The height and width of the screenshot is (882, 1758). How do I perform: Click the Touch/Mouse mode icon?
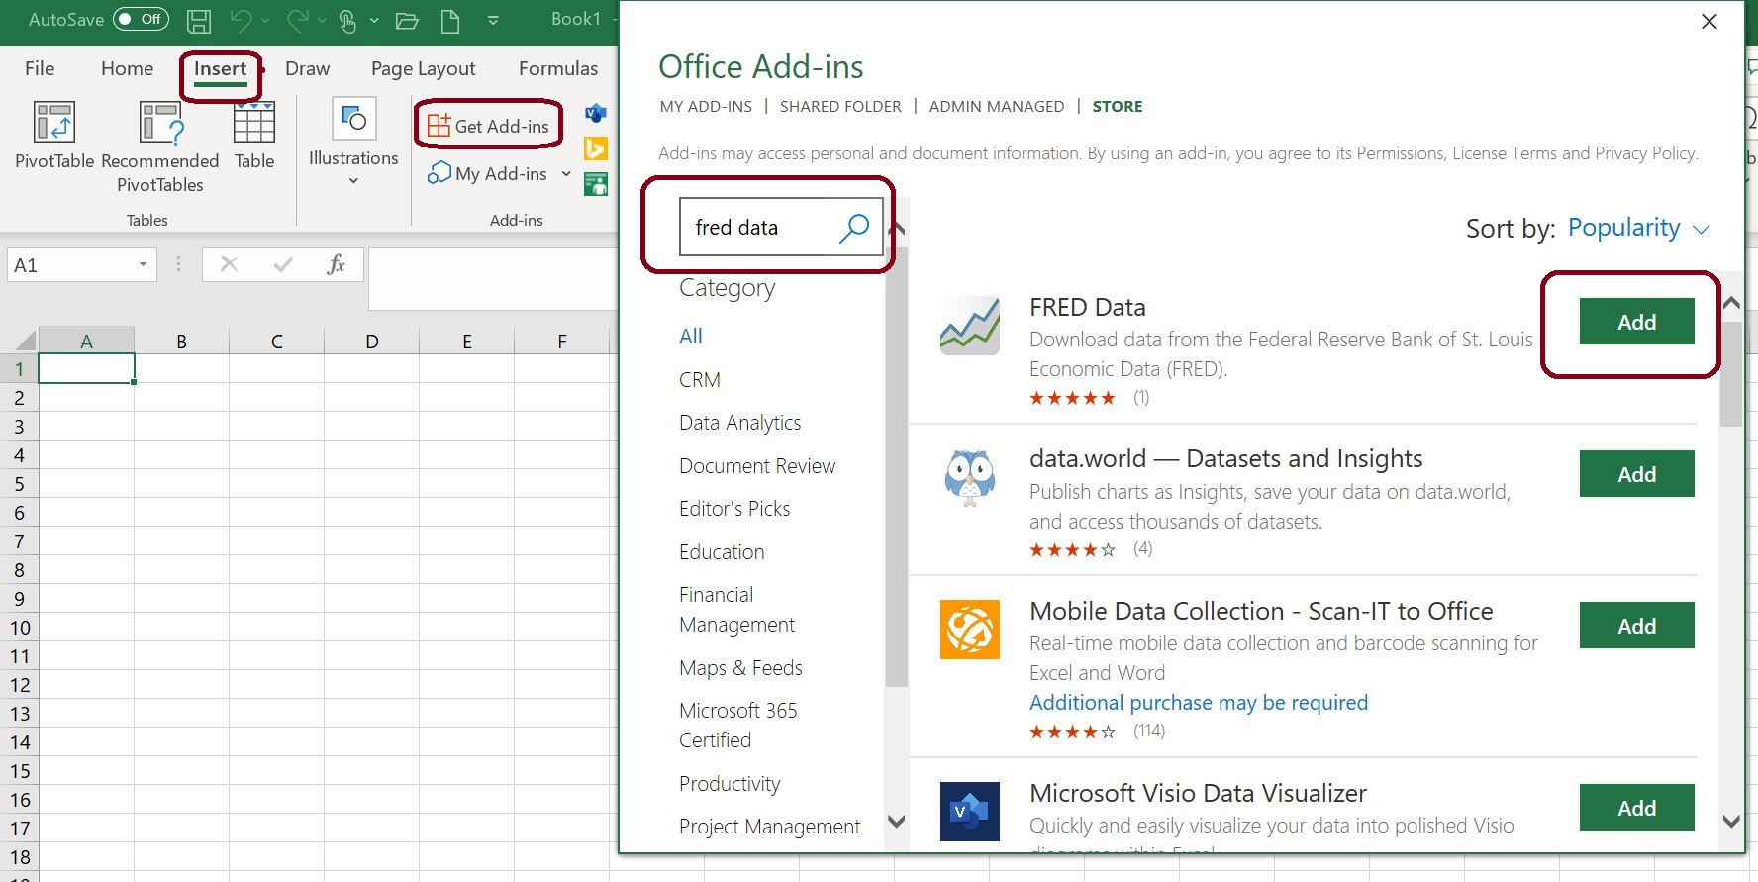click(347, 20)
